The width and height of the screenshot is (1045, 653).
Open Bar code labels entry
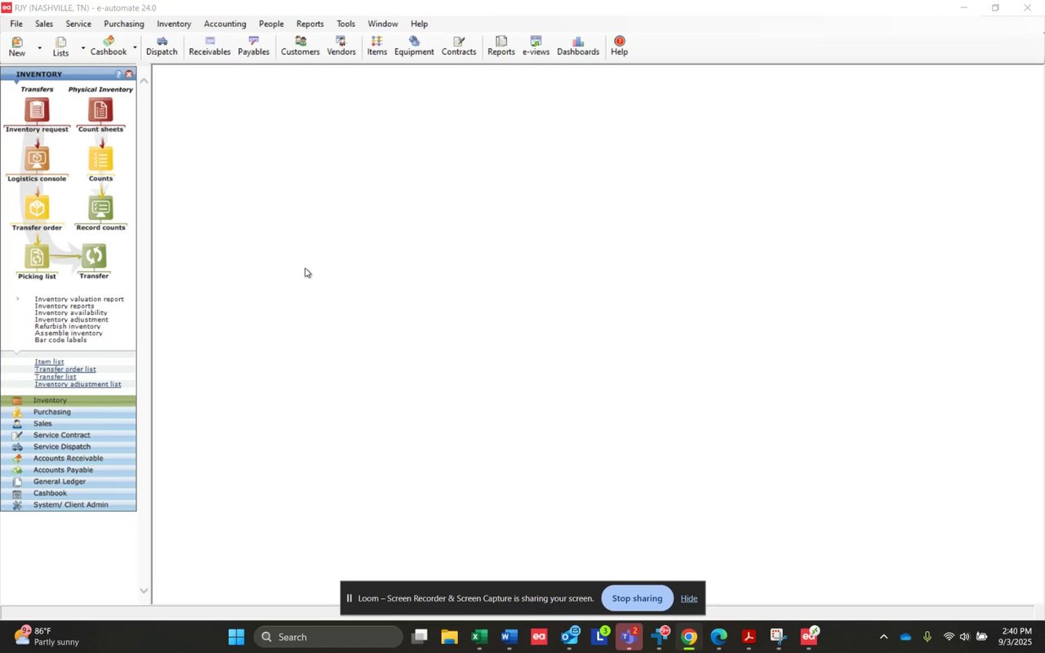pos(60,340)
